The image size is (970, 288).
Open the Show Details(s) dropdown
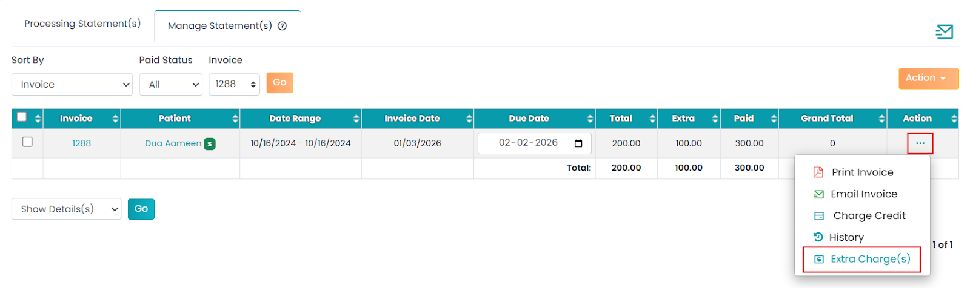coord(66,209)
